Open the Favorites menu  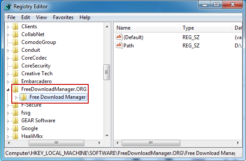click(63, 17)
